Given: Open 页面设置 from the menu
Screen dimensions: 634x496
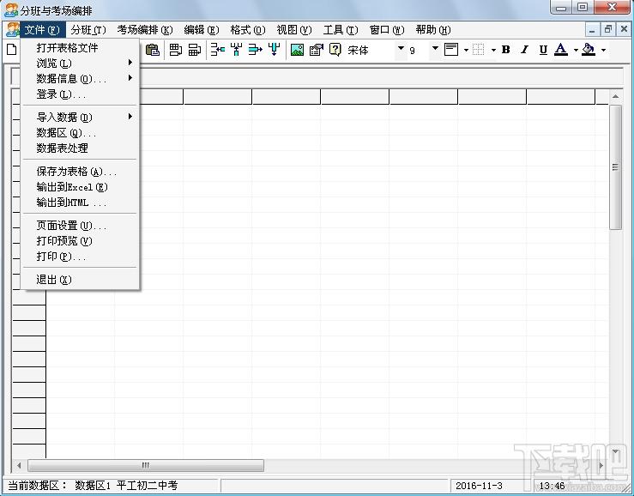Looking at the screenshot, I should [x=81, y=226].
